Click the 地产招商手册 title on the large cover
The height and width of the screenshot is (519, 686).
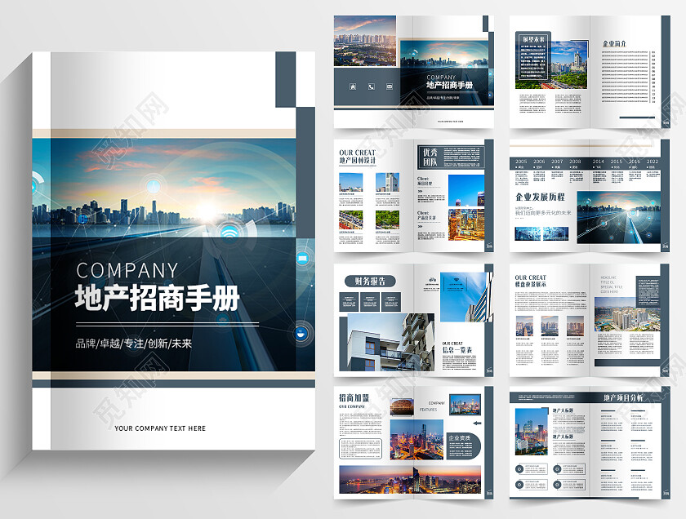click(x=157, y=299)
